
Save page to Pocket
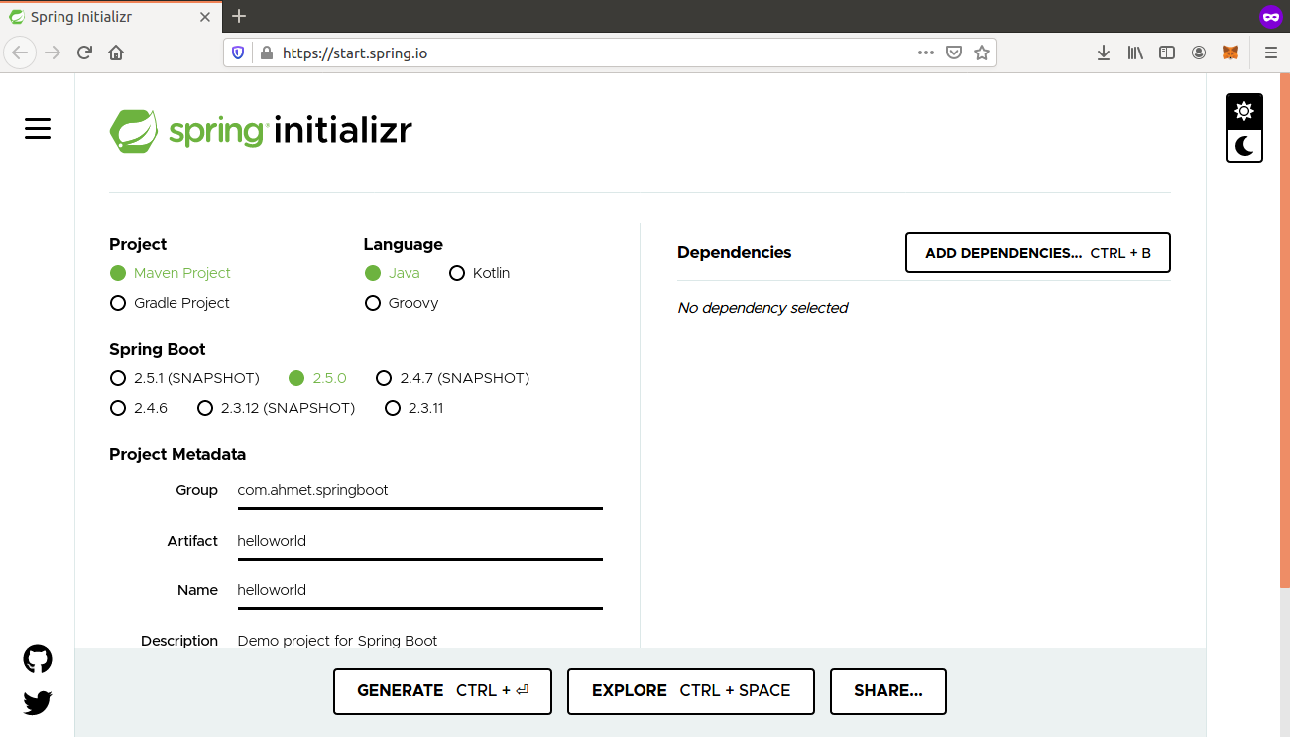point(954,53)
